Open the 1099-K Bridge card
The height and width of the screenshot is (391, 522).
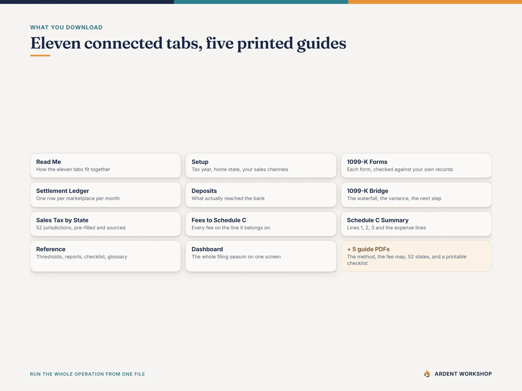point(416,195)
